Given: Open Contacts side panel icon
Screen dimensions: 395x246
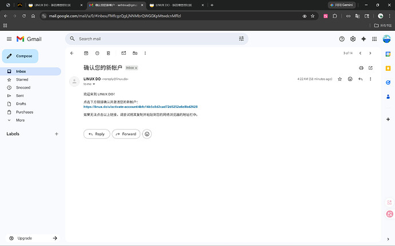Looking at the screenshot, I should pos(388,96).
